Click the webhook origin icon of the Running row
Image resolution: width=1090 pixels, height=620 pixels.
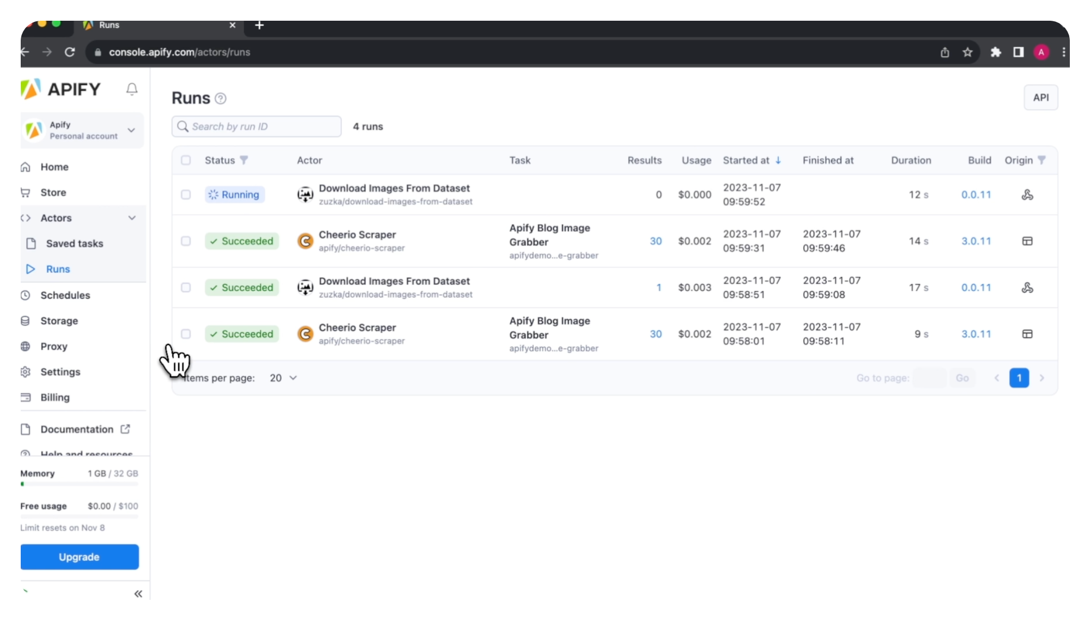[x=1027, y=195]
